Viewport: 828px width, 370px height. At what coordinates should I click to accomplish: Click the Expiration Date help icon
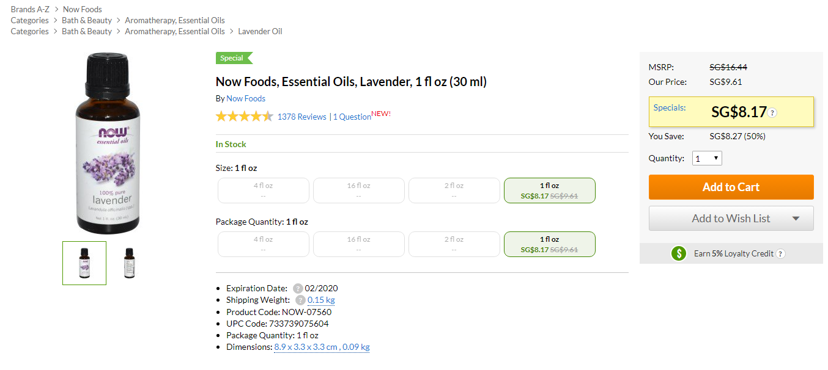298,289
